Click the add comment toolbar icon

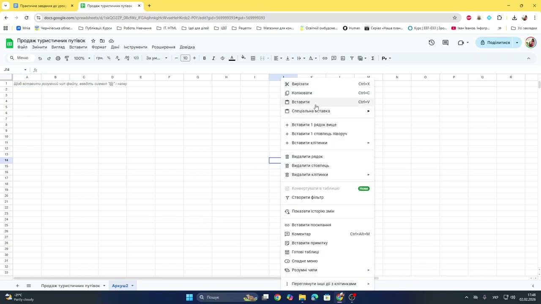pyautogui.click(x=334, y=58)
